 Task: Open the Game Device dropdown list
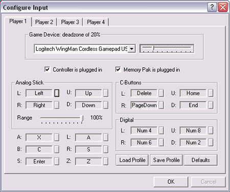click(131, 49)
